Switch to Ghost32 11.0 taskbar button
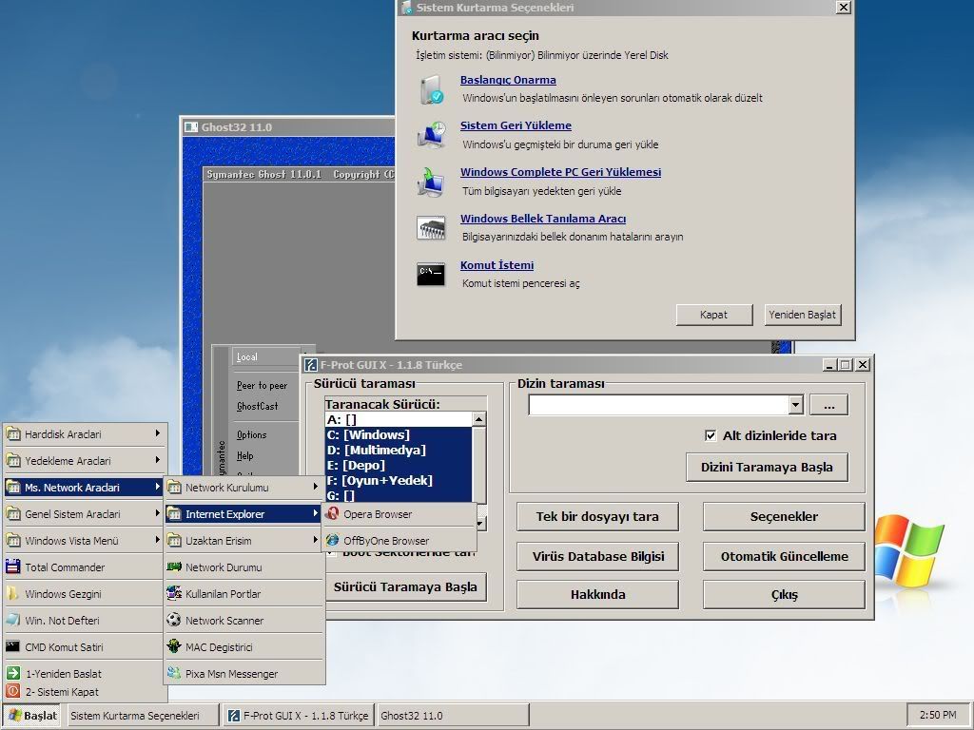This screenshot has height=730, width=974. pos(454,716)
